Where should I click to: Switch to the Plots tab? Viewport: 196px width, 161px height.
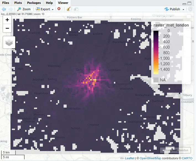(18, 3)
